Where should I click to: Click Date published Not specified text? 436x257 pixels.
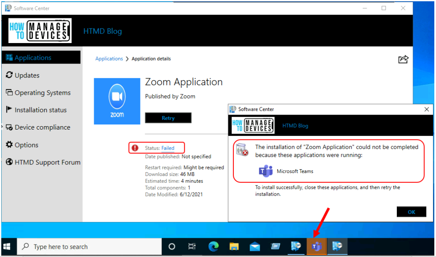point(178,156)
